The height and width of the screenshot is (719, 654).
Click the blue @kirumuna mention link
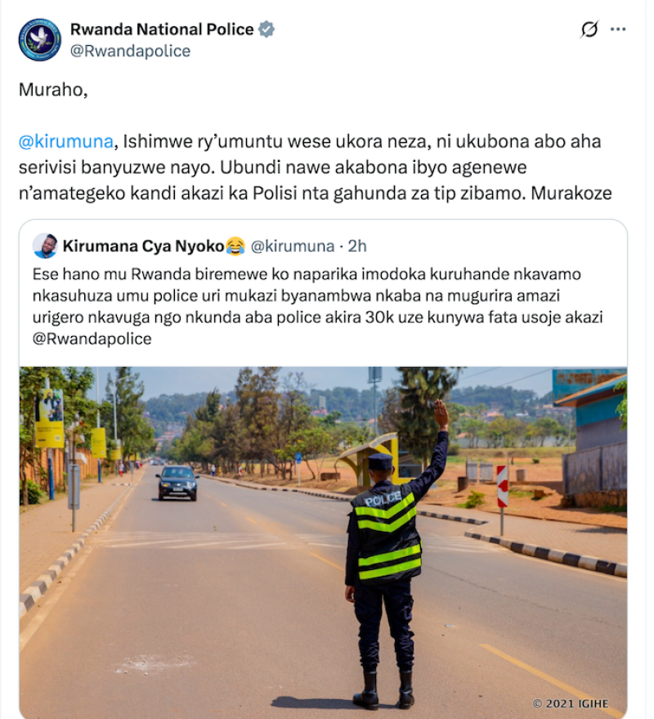pos(66,142)
